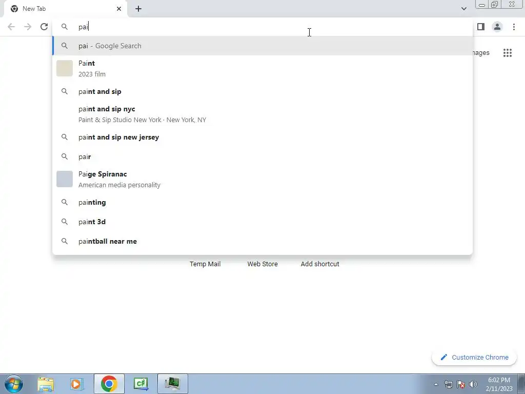This screenshot has width=525, height=394.
Task: Show hidden tray icons arrow
Action: point(436,384)
